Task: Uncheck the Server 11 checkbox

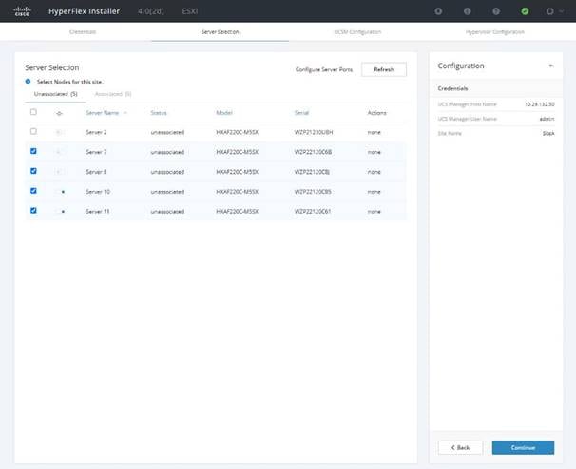Action: pyautogui.click(x=33, y=211)
